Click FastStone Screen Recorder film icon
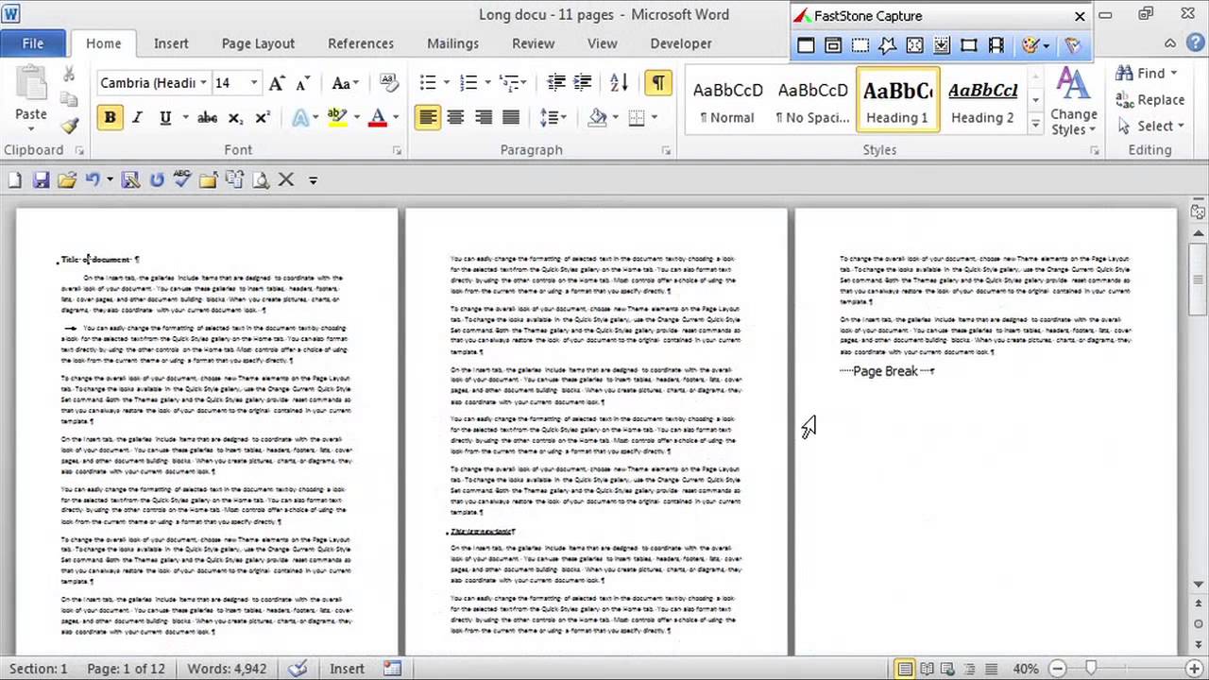 (x=996, y=45)
